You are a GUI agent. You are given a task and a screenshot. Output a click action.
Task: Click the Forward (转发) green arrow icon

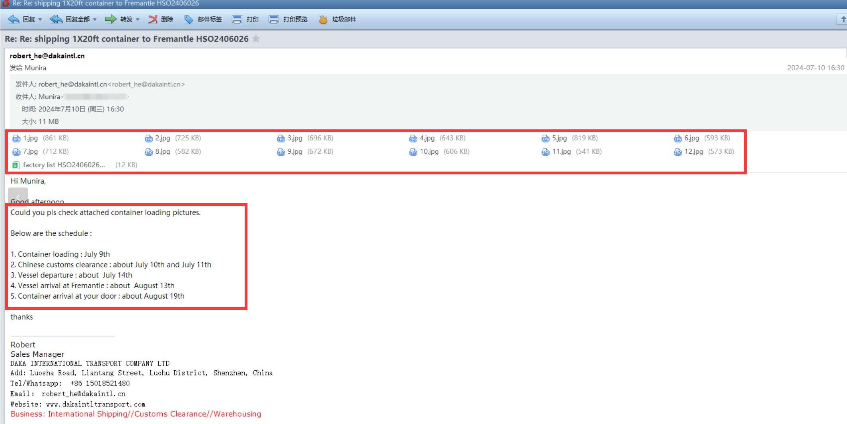pyautogui.click(x=111, y=19)
